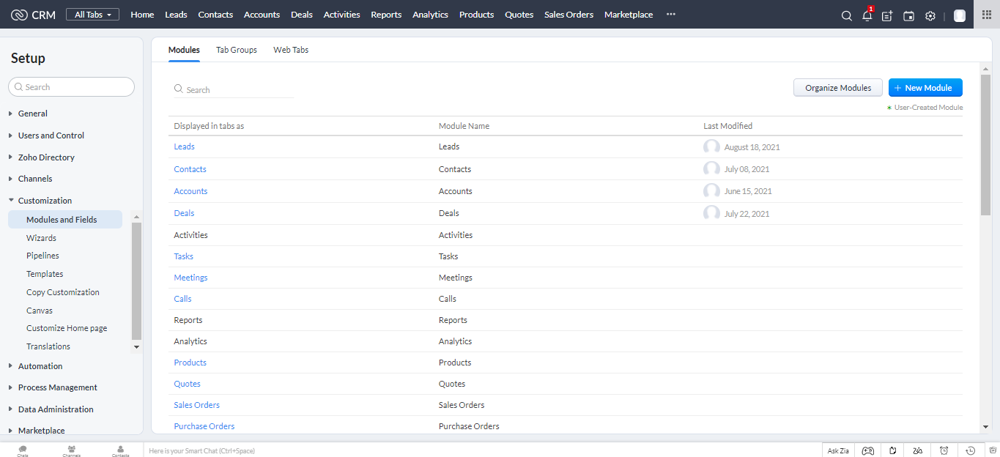Image resolution: width=1000 pixels, height=457 pixels.
Task: Switch to the Web Tabs tab
Action: (x=291, y=50)
